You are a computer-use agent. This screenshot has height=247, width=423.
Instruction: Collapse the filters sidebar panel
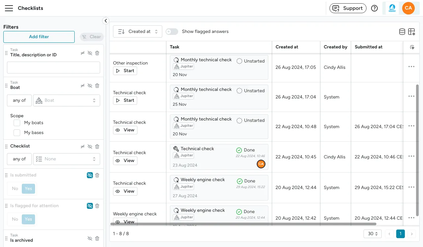(106, 21)
